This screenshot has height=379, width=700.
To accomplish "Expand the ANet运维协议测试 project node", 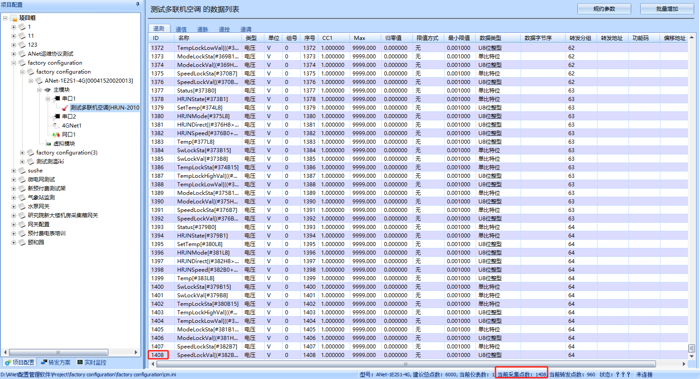I will click(13, 54).
